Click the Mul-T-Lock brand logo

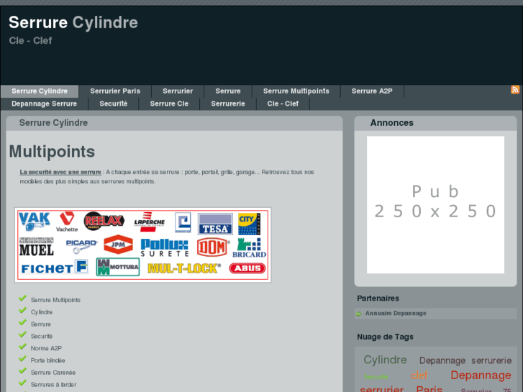click(184, 268)
